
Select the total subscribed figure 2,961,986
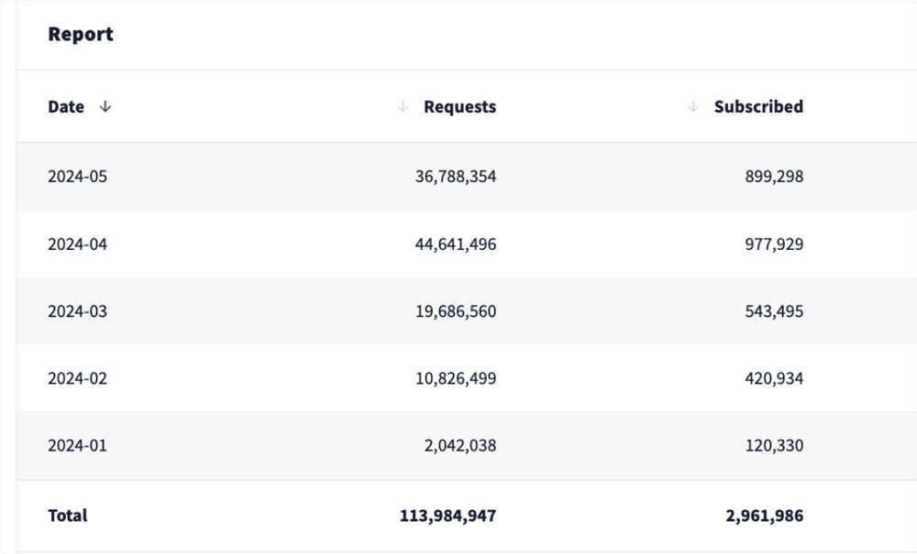764,516
